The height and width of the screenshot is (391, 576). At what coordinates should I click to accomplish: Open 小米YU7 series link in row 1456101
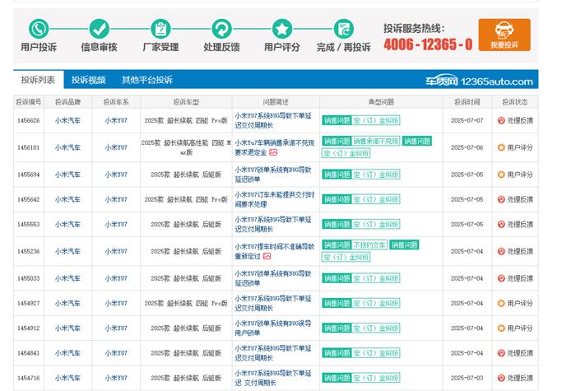coord(116,147)
